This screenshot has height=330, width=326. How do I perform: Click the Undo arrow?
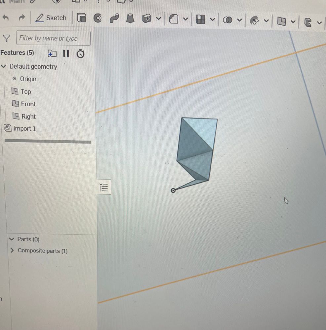pyautogui.click(x=6, y=17)
